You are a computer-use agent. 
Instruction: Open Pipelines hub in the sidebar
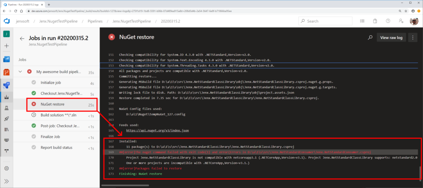(7, 86)
